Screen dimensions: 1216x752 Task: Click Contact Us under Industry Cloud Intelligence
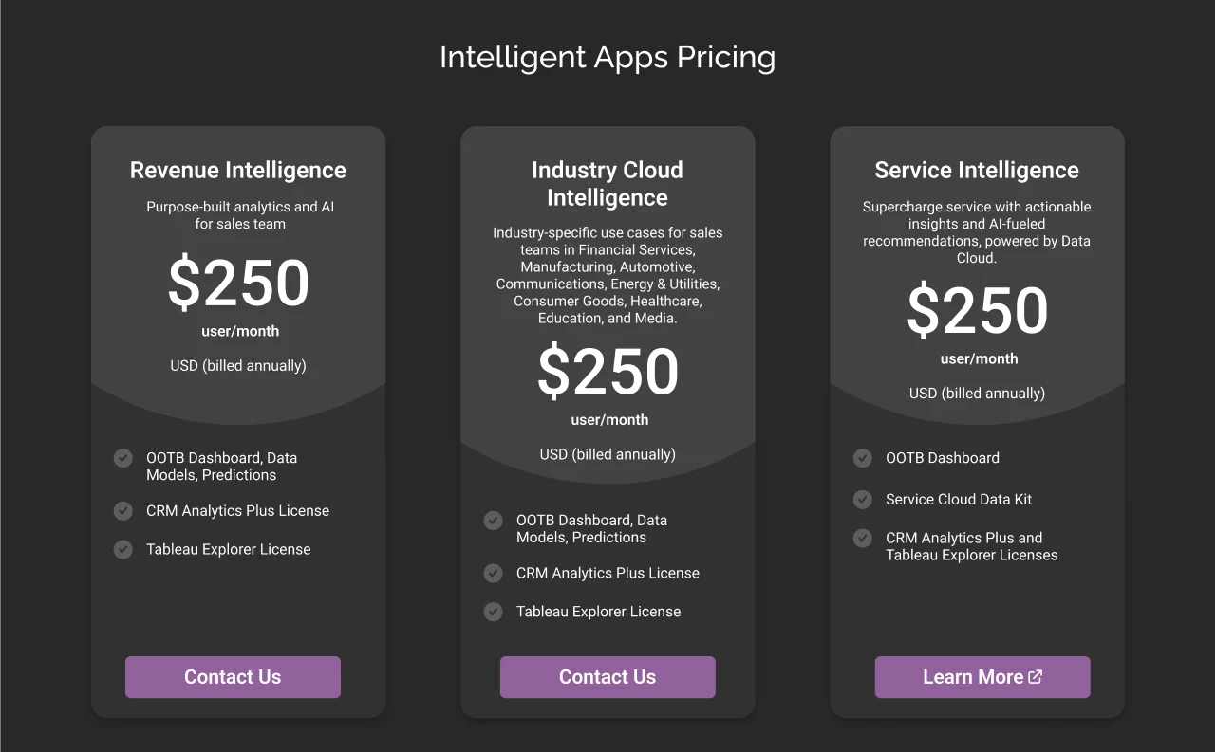coord(608,676)
